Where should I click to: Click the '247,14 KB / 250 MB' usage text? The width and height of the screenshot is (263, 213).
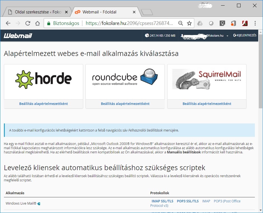tap(162, 36)
